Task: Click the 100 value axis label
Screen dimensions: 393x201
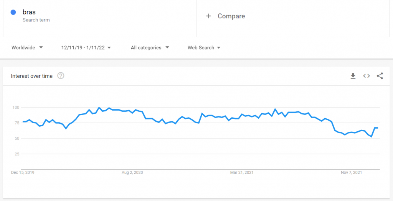Action: point(16,108)
